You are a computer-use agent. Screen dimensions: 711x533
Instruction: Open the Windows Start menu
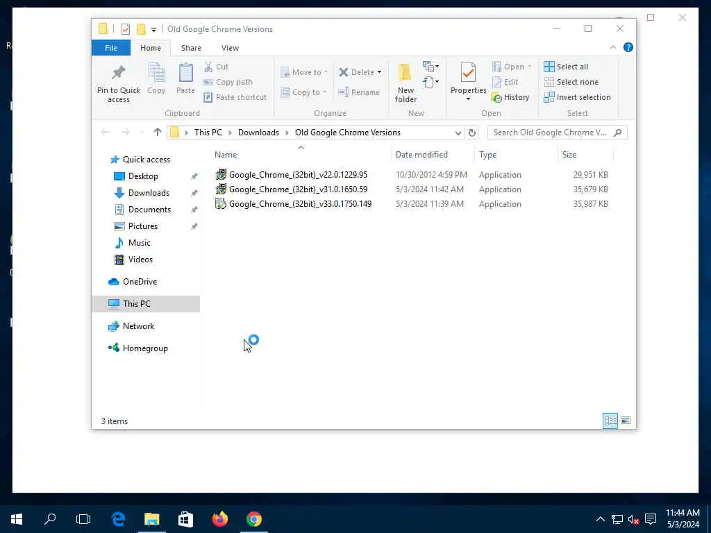point(17,519)
